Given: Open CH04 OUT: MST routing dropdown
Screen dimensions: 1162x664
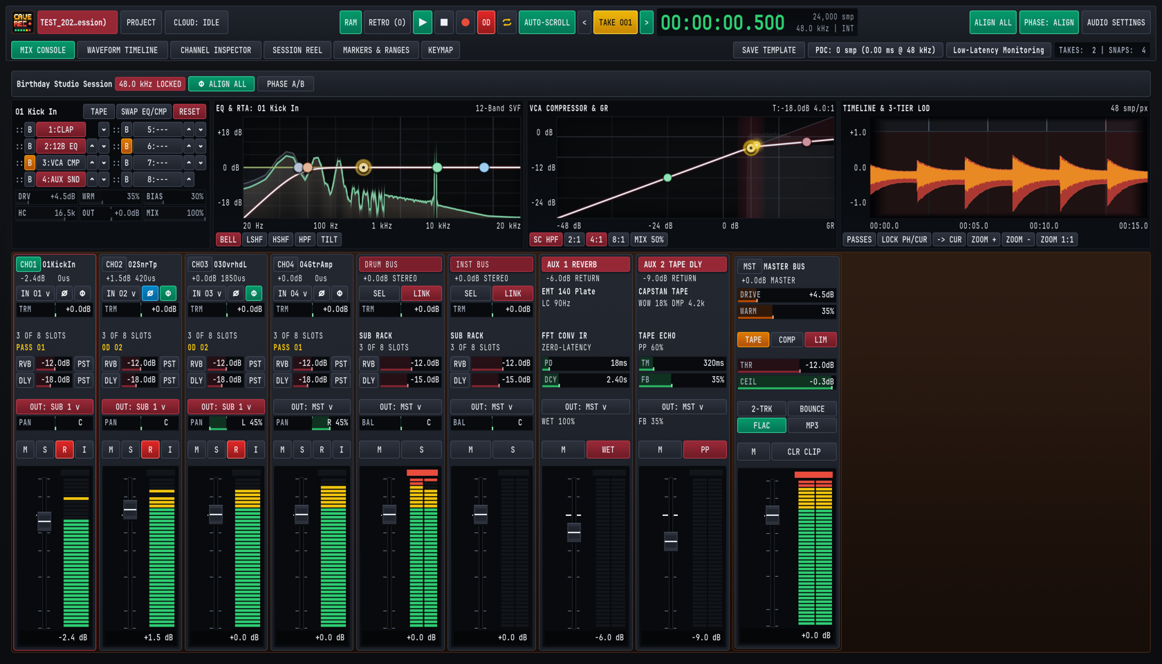Looking at the screenshot, I should point(312,407).
